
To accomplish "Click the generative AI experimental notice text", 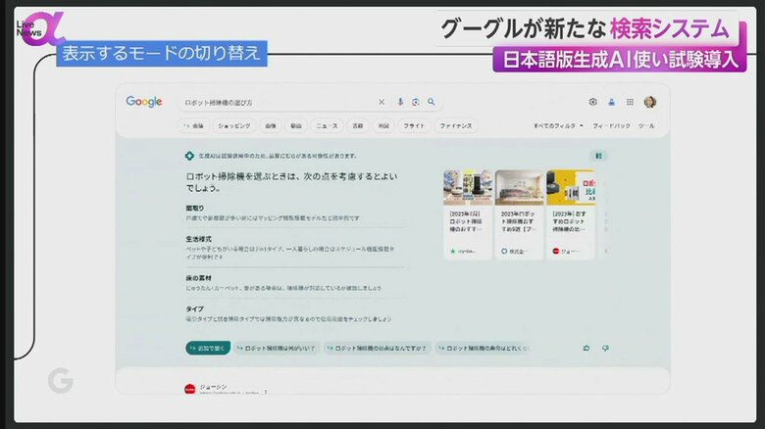I will coord(278,156).
